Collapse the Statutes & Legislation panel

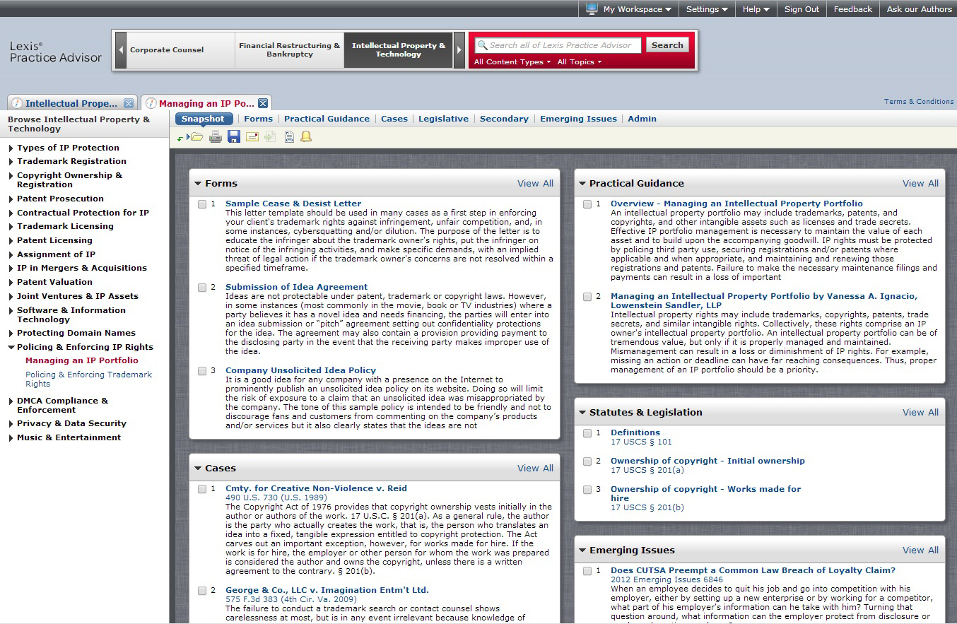click(x=583, y=413)
